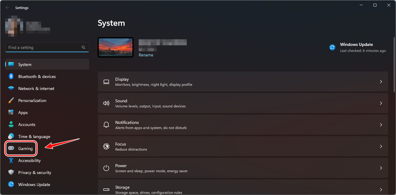Open the Personalization category label
This screenshot has width=396, height=195.
pos(32,100)
